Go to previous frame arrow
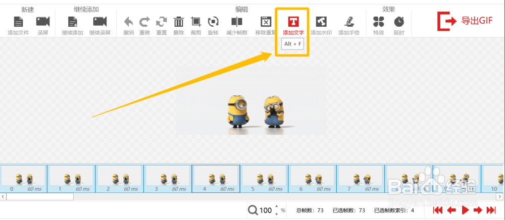Screen dimensions: 505x220 tap(451, 210)
